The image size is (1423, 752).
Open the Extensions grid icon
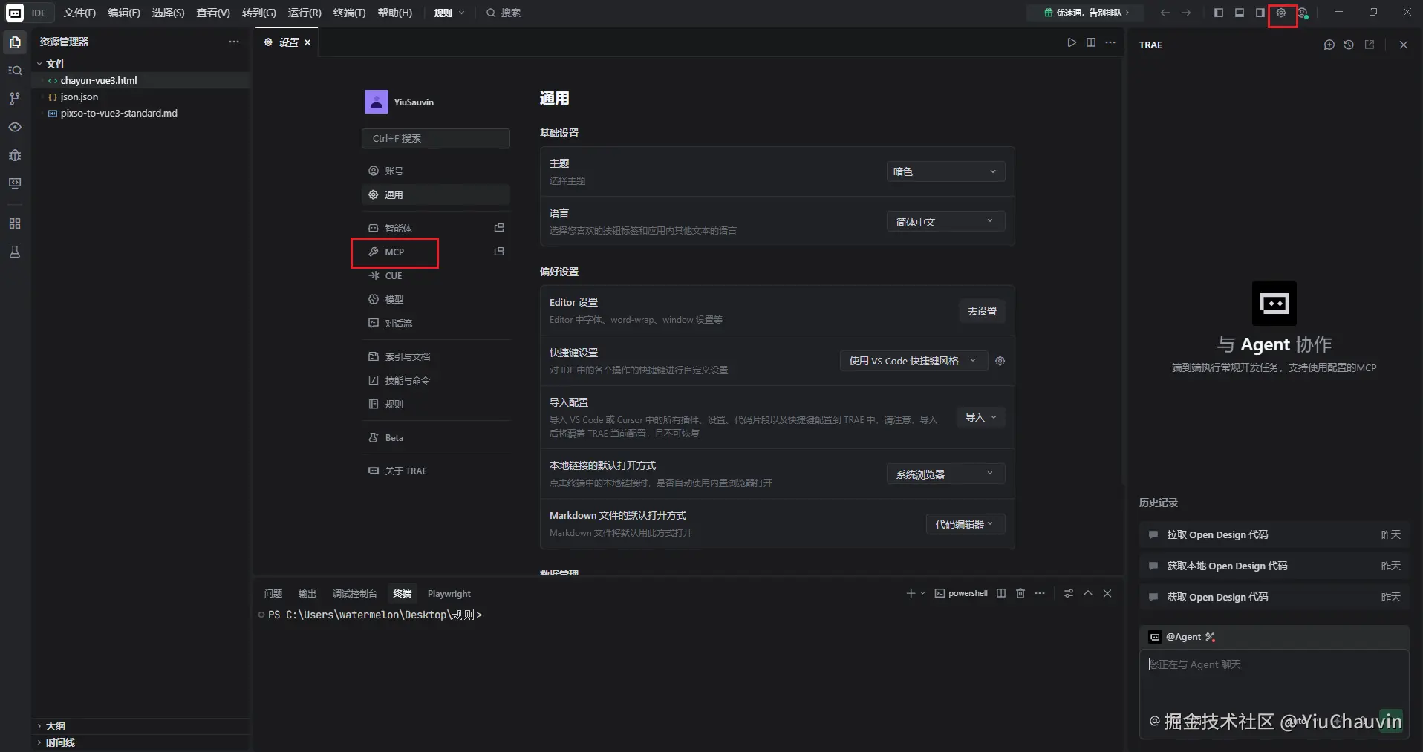tap(15, 223)
